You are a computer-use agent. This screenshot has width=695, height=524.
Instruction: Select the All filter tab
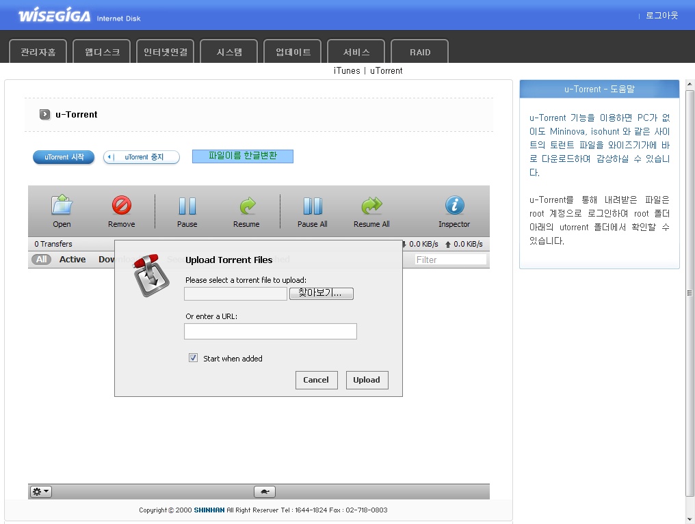pos(42,260)
